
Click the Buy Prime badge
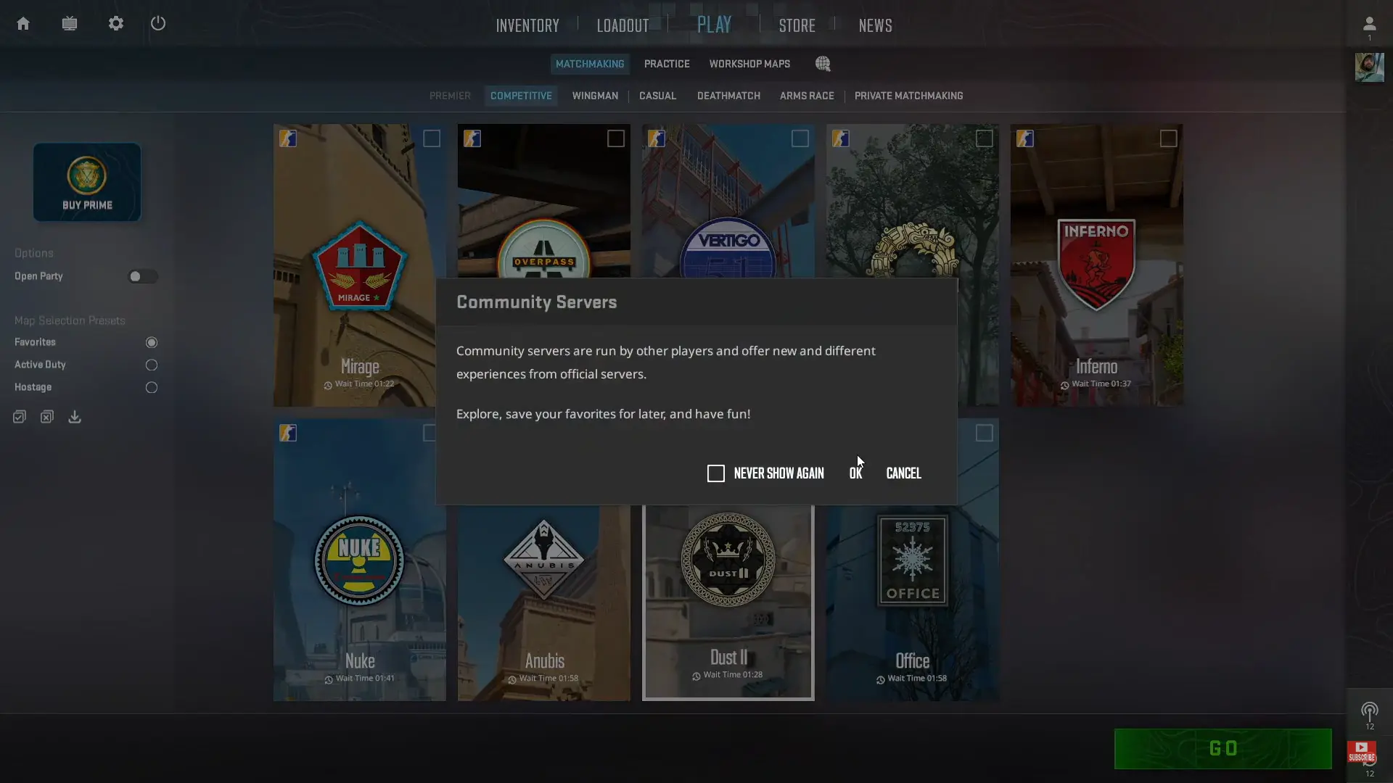tap(87, 182)
